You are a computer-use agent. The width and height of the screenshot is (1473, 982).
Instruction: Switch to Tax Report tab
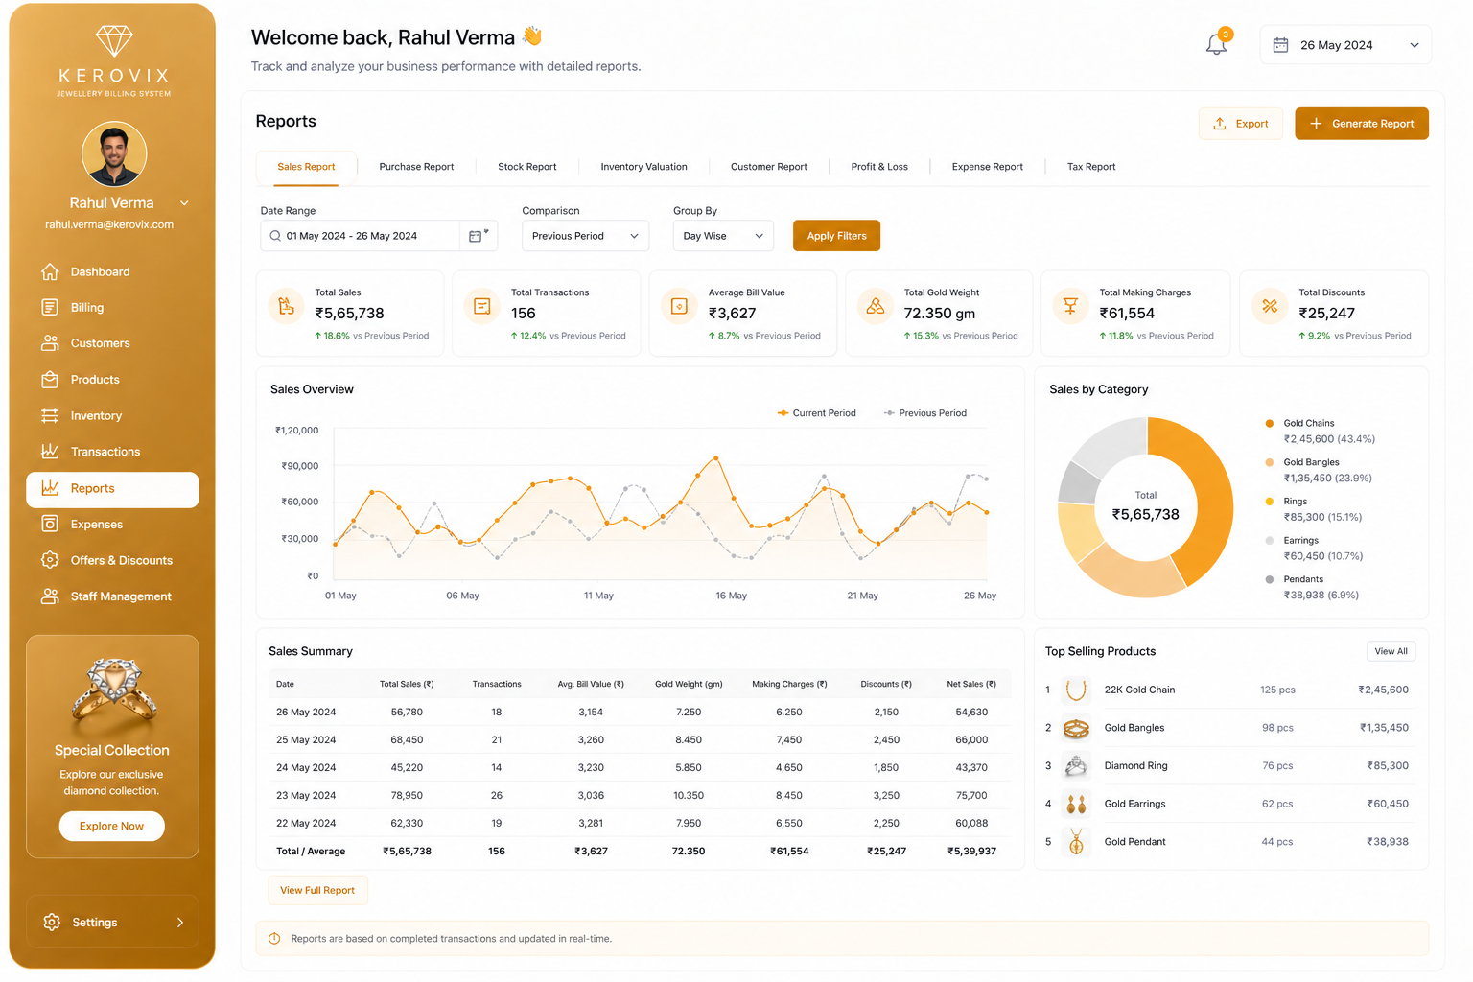pos(1091,167)
